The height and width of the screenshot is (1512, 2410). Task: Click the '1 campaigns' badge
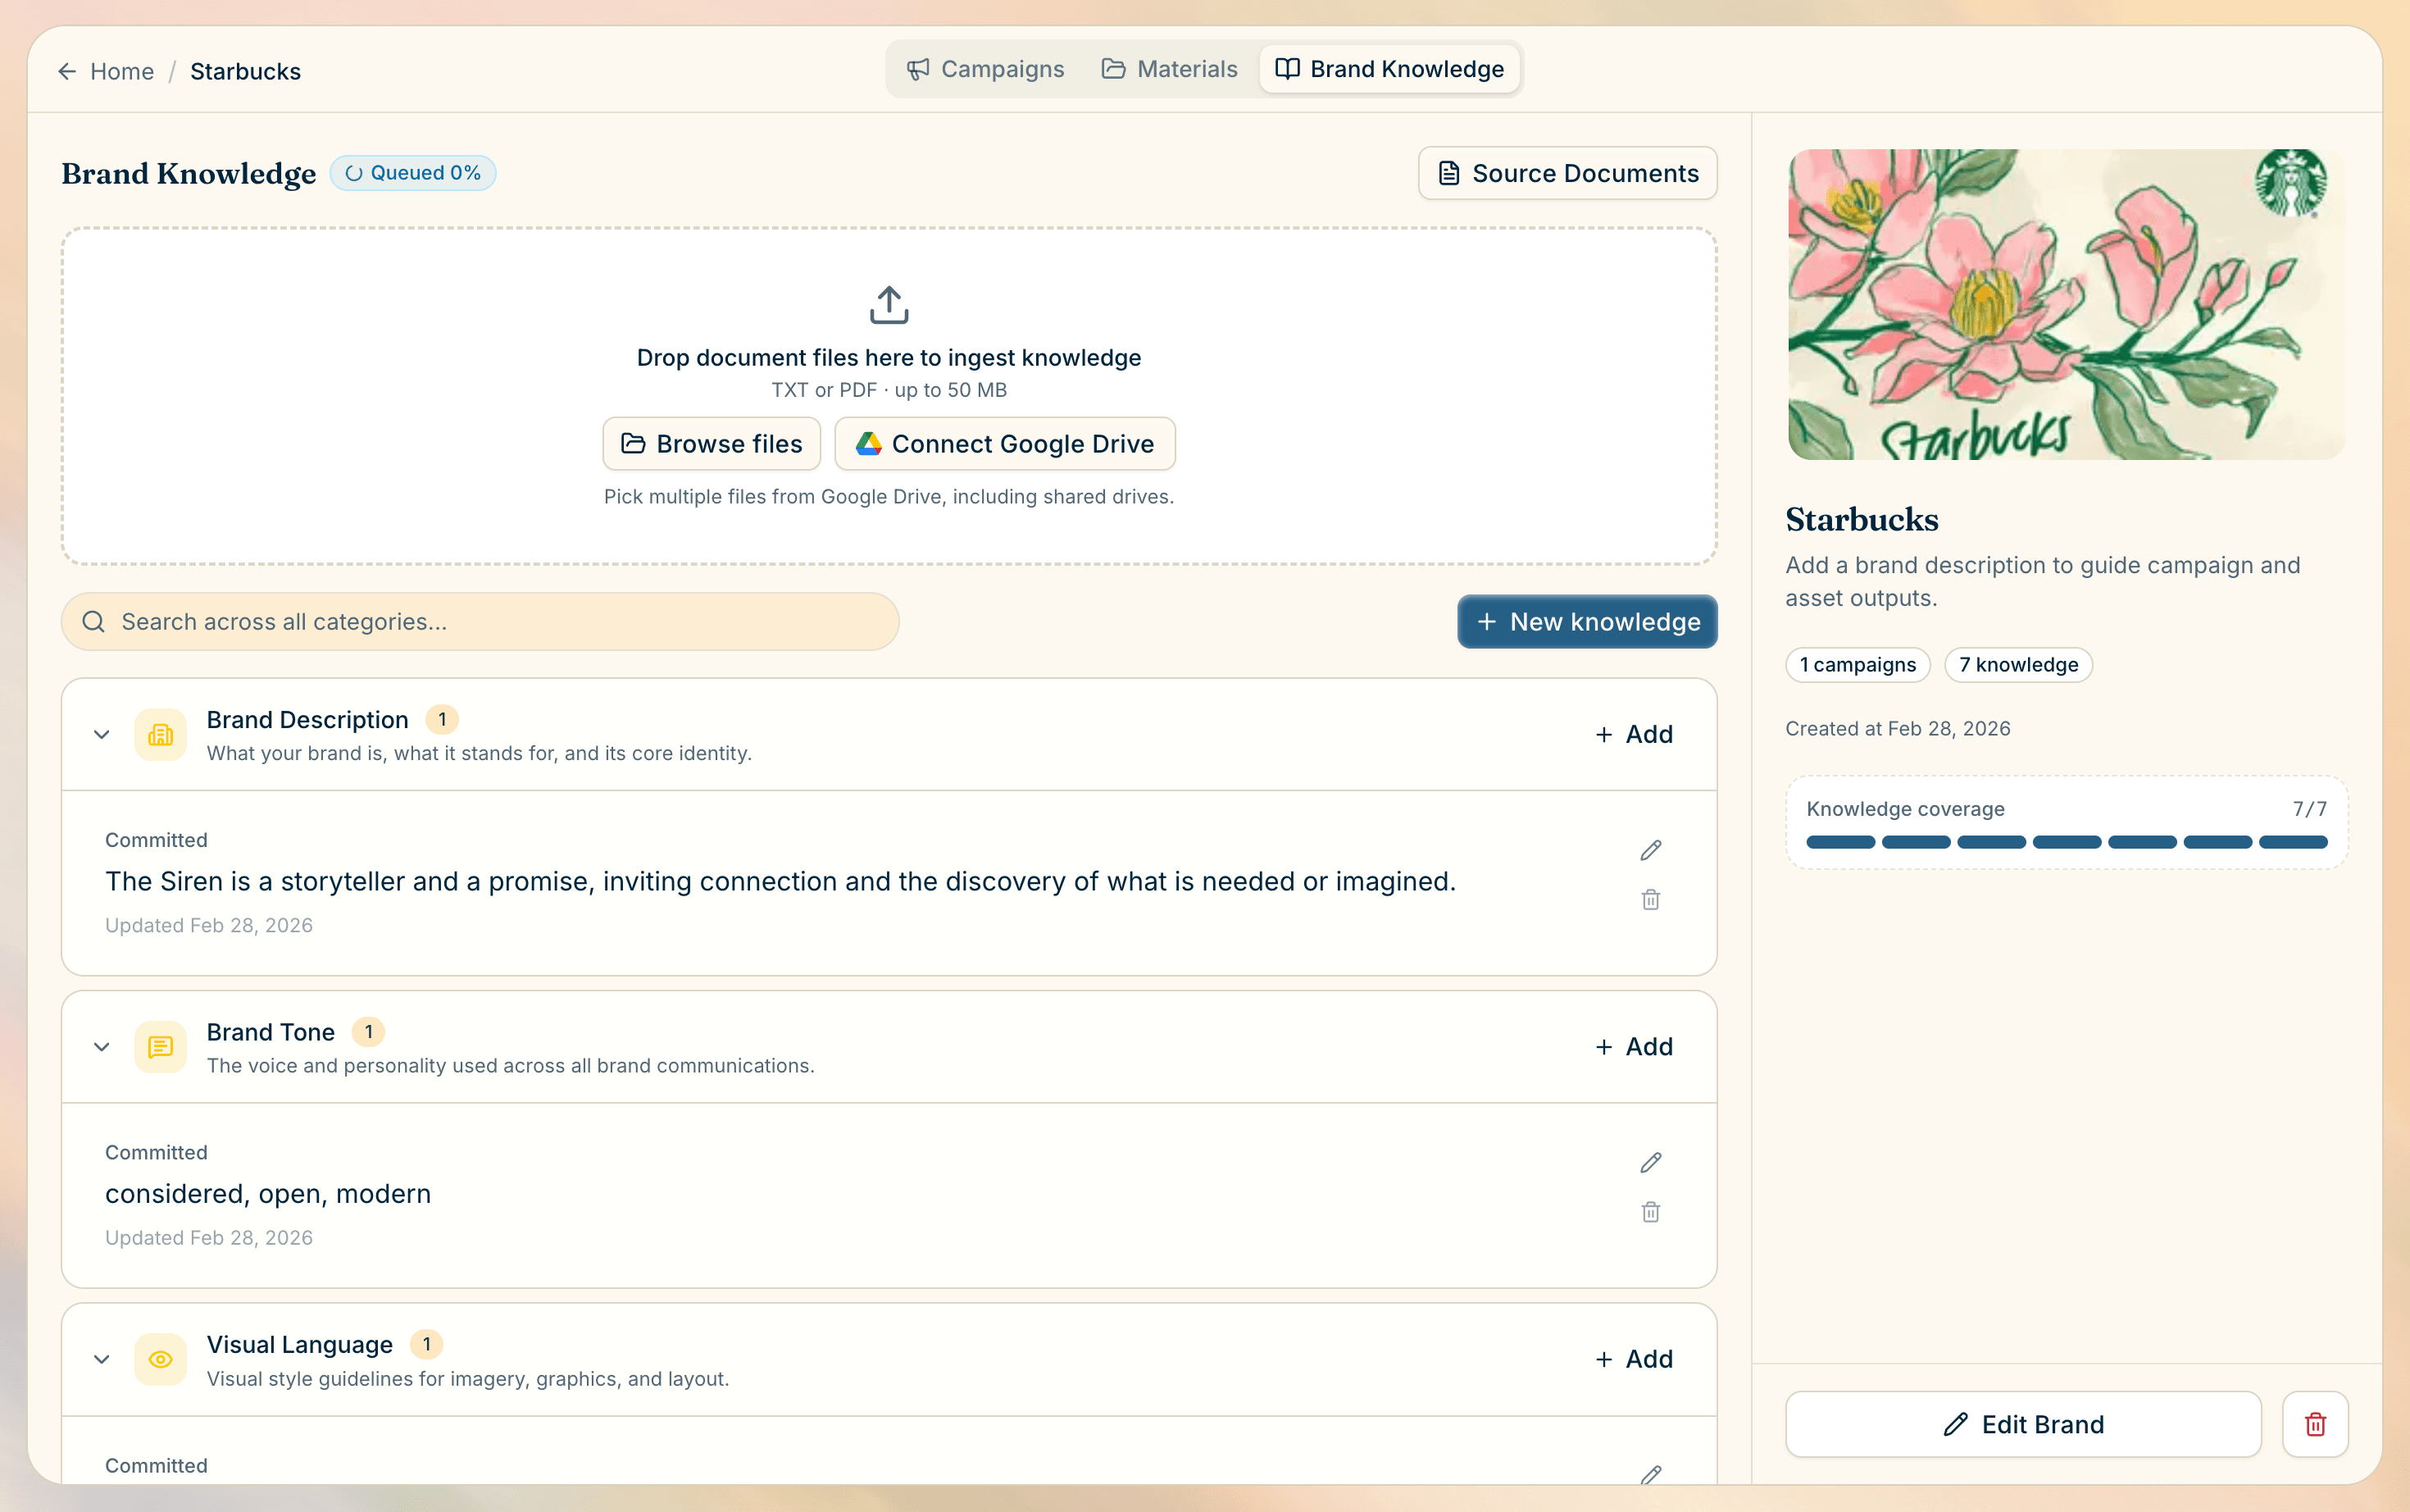pos(1858,665)
